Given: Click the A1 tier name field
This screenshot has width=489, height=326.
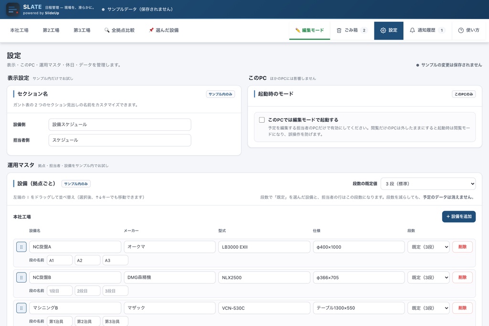Looking at the screenshot, I should pyautogui.click(x=60, y=260).
